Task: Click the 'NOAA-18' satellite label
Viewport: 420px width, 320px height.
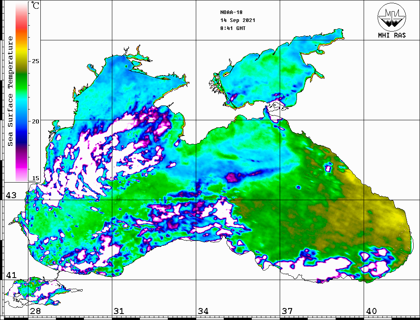Action: [231, 12]
